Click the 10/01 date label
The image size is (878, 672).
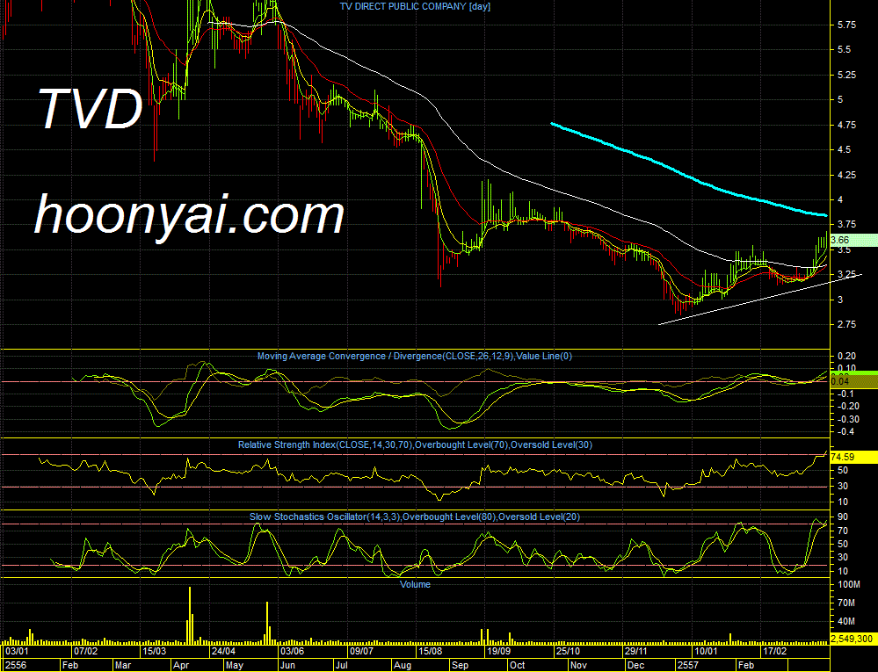pyautogui.click(x=706, y=652)
